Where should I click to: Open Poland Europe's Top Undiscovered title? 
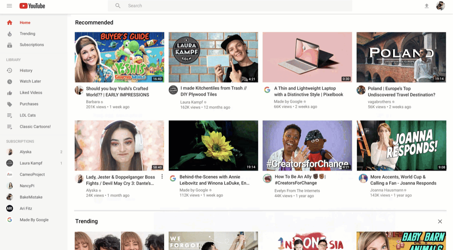click(x=401, y=92)
